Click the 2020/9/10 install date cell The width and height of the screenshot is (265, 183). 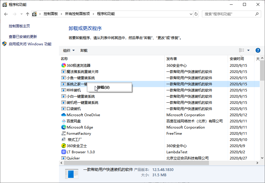pyautogui.click(x=238, y=140)
